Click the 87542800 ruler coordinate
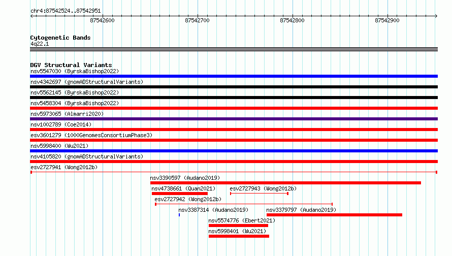The width and height of the screenshot is (452, 256). click(292, 20)
